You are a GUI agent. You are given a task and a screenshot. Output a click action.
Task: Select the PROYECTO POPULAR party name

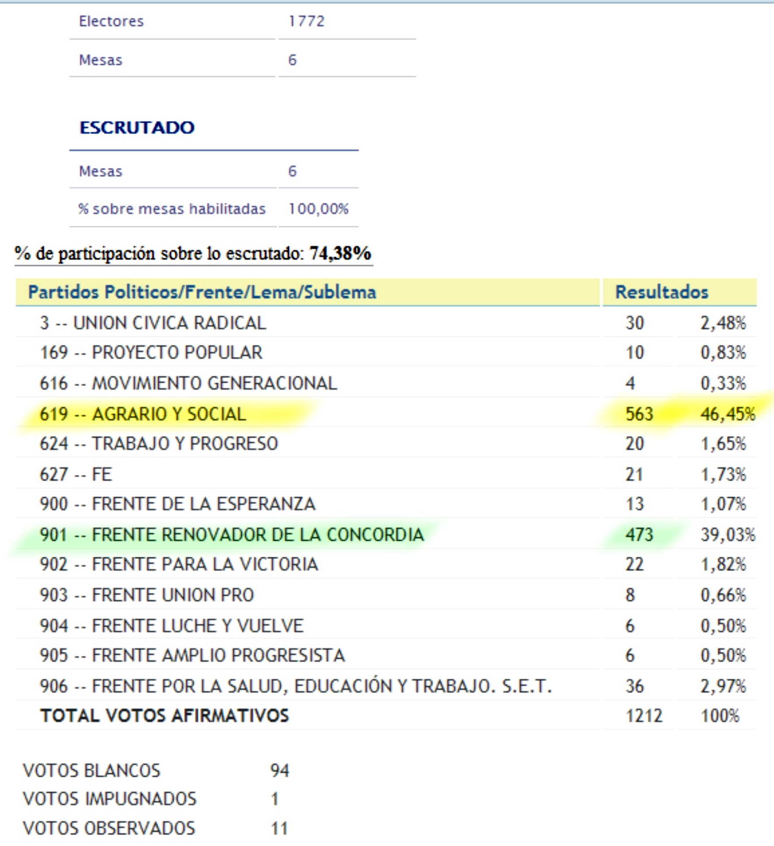pyautogui.click(x=177, y=353)
